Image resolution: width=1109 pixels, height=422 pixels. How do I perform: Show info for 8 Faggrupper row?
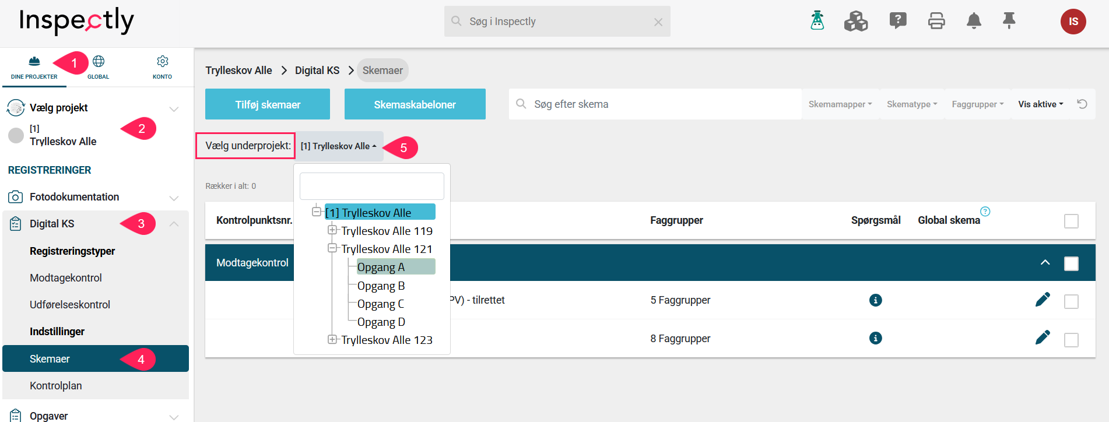pos(875,338)
